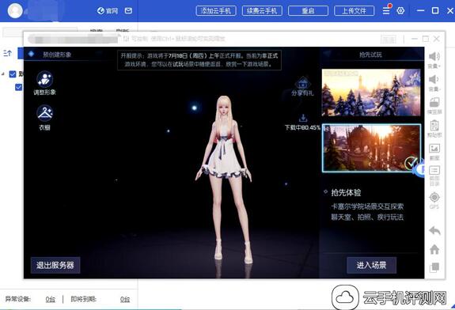Select the snowy castle scene thumbnail
The image size is (455, 310).
371,93
